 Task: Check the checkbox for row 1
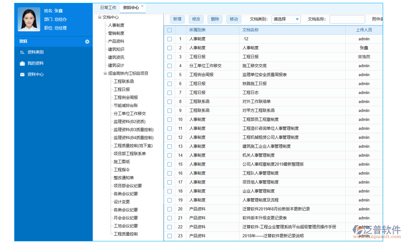170,39
